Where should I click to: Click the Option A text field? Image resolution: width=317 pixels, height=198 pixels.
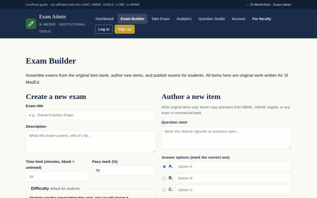pos(233,166)
